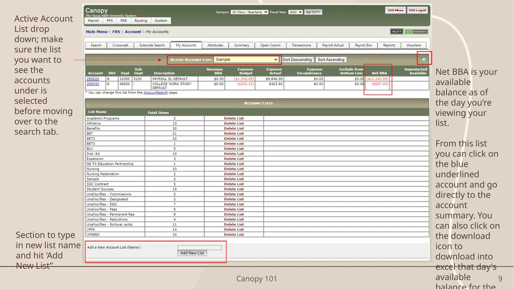The width and height of the screenshot is (514, 289).
Task: Delete the Unalloc/Res - Fees list
Action: click(234, 209)
